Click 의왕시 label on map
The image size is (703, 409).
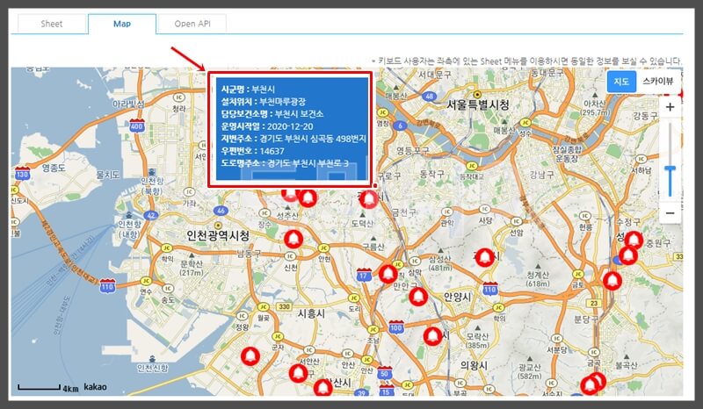tap(474, 365)
